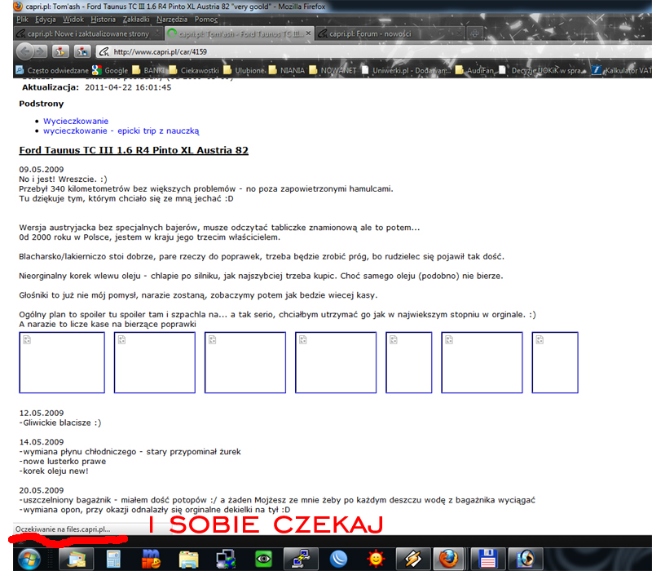This screenshot has height=571, width=652.
Task: Switch to the 'Forum - nowości' tab
Action: [390, 33]
